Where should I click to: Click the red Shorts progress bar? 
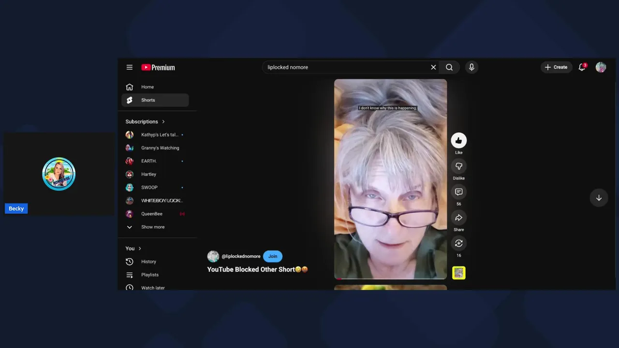pos(390,279)
